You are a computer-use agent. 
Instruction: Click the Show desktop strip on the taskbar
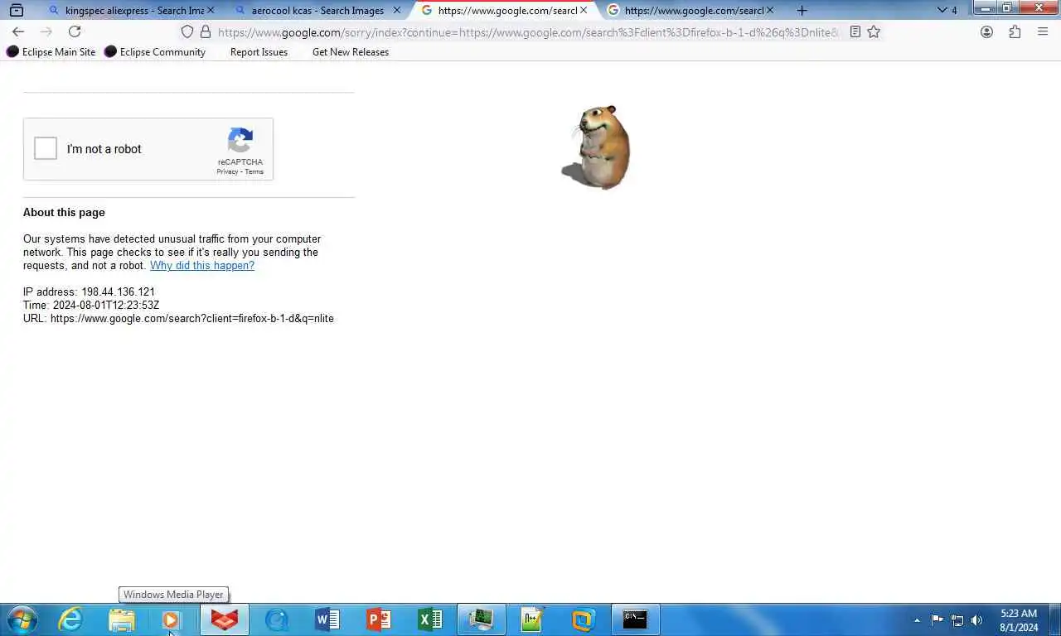click(1055, 619)
